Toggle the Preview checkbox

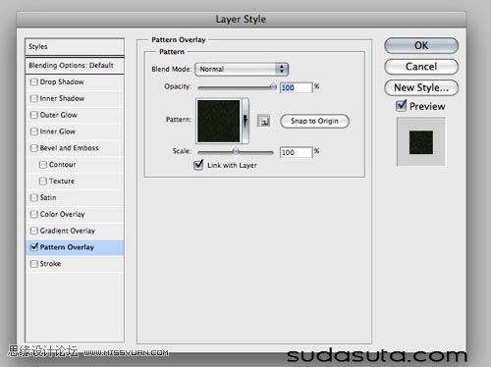coord(401,106)
